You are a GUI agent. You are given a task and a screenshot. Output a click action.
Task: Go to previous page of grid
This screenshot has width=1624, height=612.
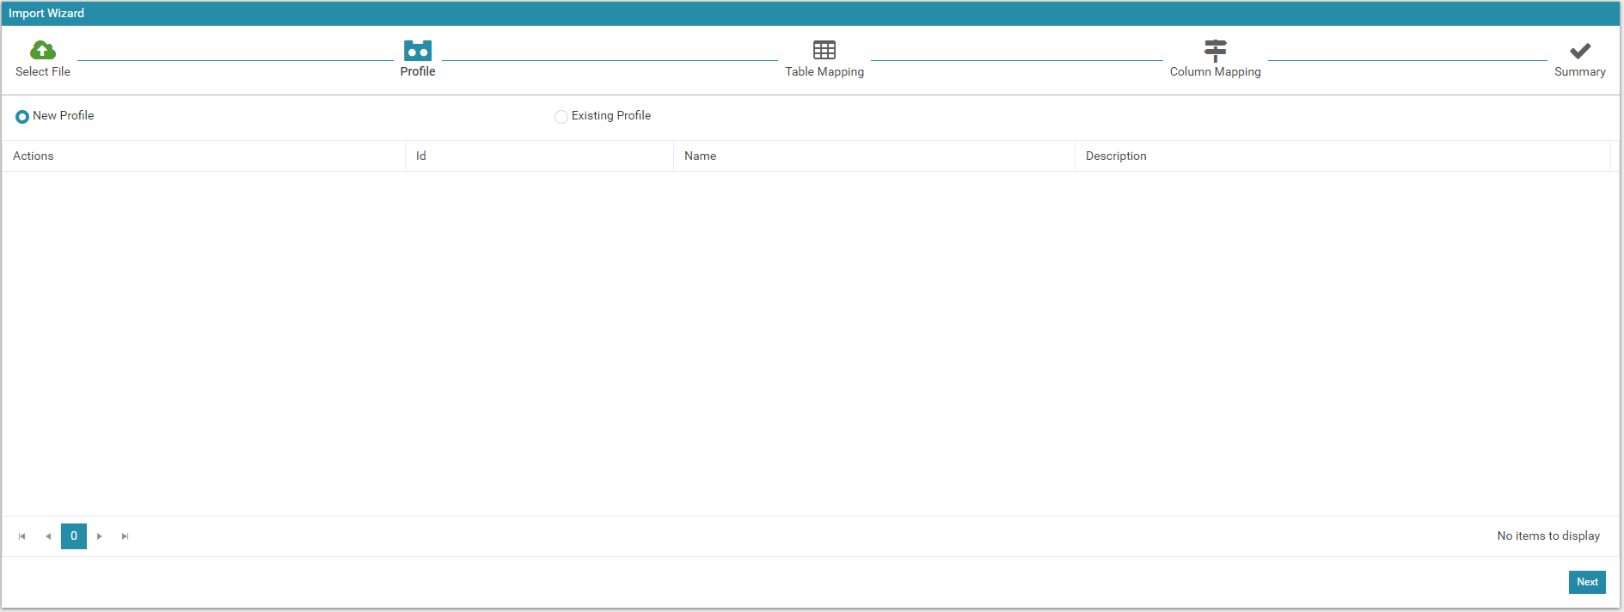48,536
